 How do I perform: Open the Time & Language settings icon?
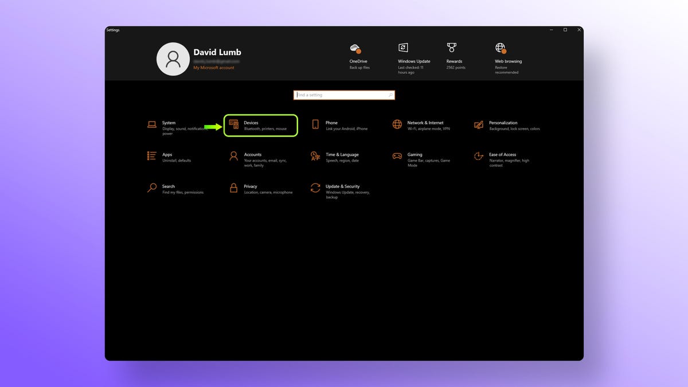click(x=315, y=156)
